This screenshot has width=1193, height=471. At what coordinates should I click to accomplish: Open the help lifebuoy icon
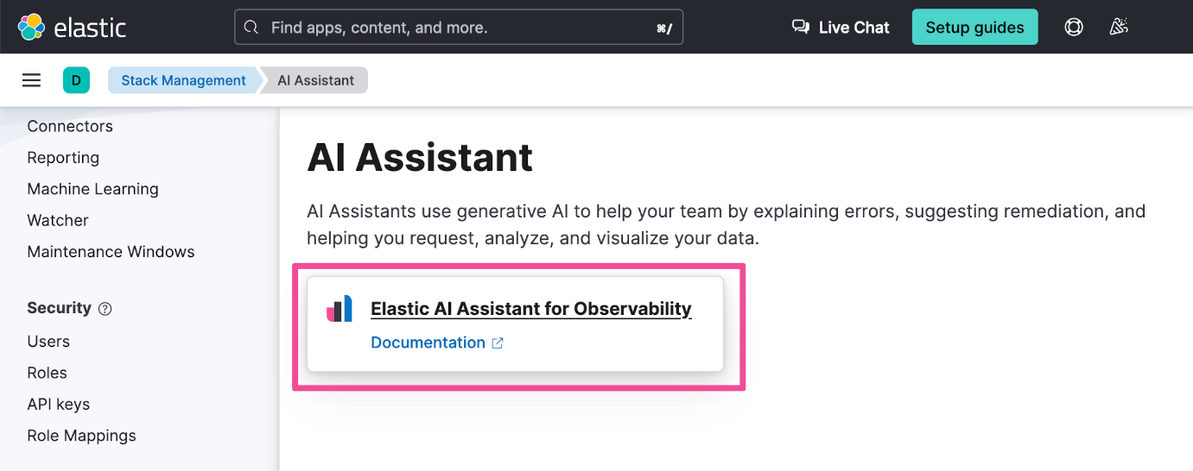[1074, 27]
